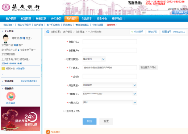Click the 收款账户 input field

[110, 50]
